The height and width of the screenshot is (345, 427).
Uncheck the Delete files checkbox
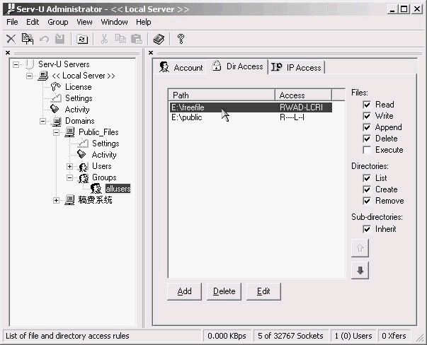(367, 139)
